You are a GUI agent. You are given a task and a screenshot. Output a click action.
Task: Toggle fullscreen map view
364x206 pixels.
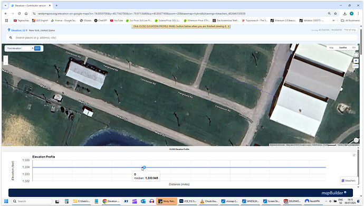click(356, 55)
